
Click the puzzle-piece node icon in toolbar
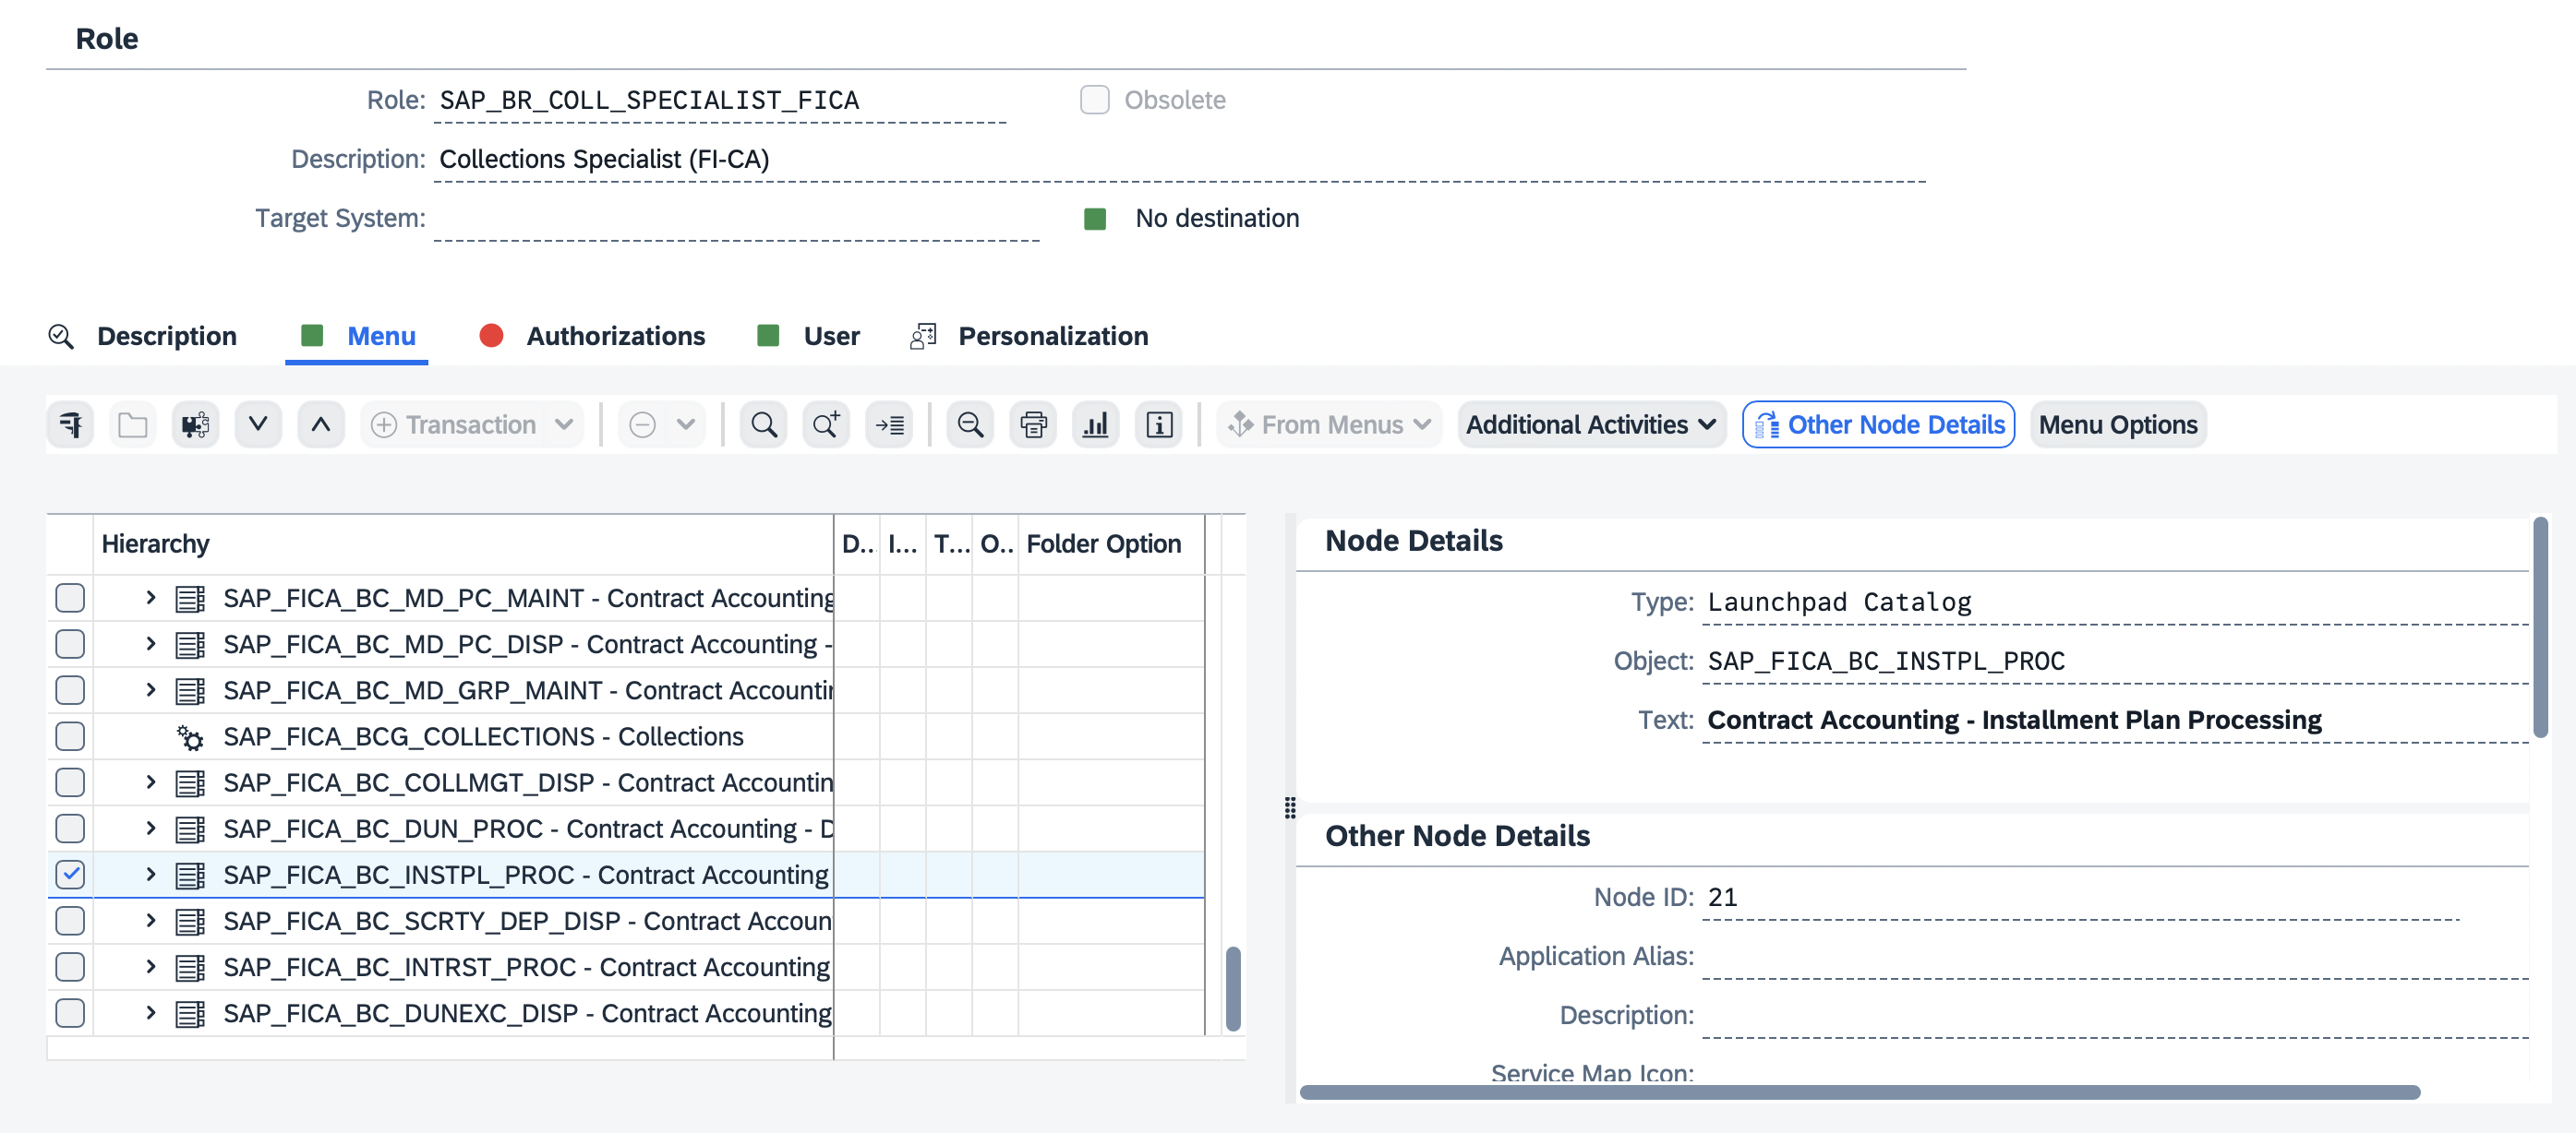tap(196, 424)
